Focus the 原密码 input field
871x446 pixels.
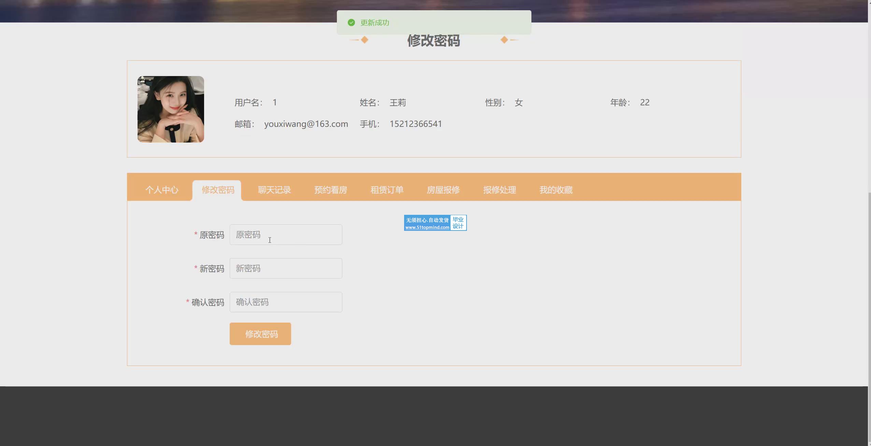[286, 235]
